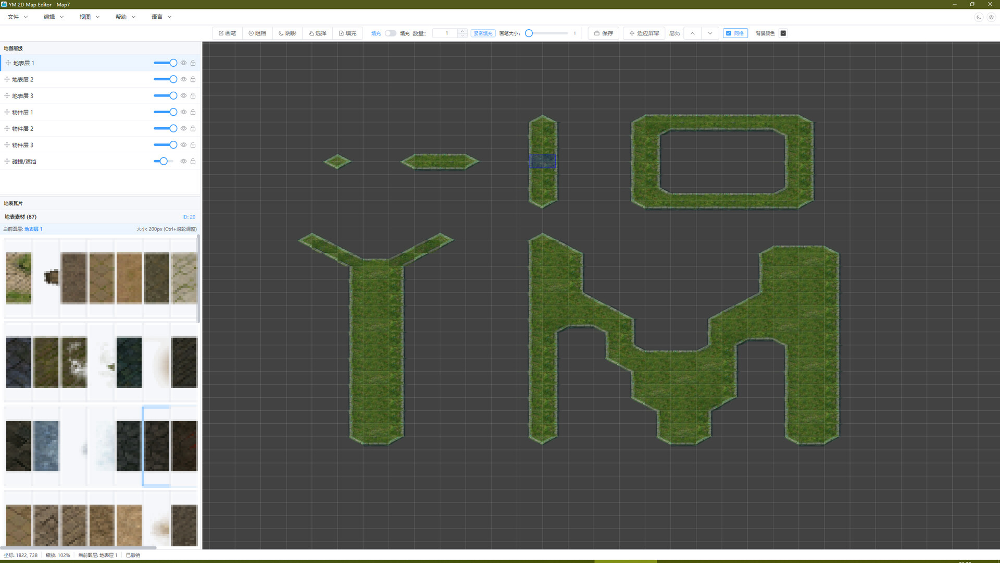The image size is (1000, 563).
Task: Hide the 地表层 3 layer
Action: pos(183,96)
